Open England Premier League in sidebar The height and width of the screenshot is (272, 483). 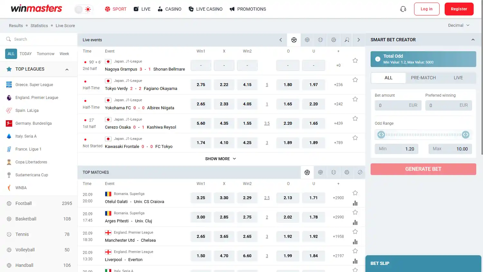pyautogui.click(x=39, y=98)
